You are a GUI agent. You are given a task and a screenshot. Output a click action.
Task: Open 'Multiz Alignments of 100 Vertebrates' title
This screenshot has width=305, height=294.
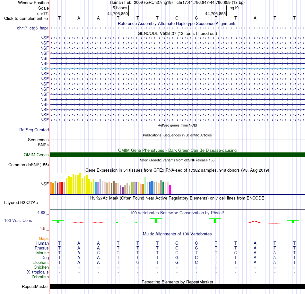(x=177, y=234)
